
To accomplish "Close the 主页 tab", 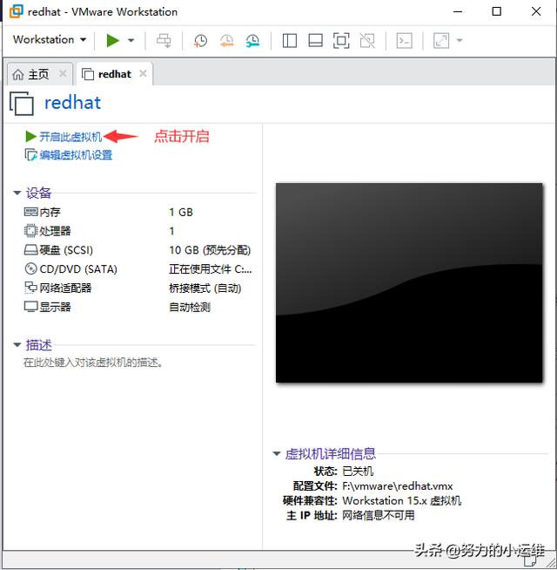I will 63,74.
